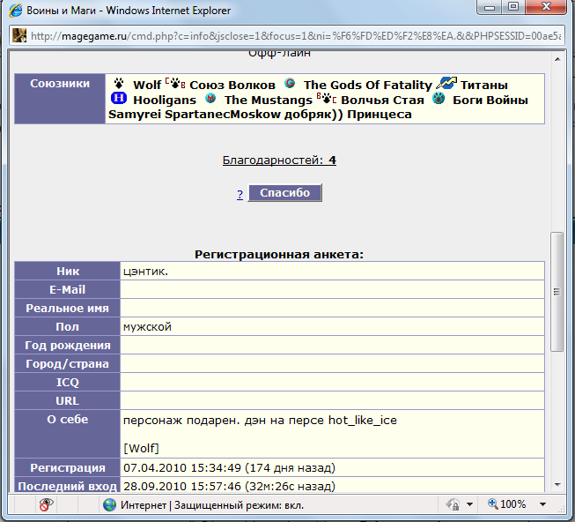The width and height of the screenshot is (575, 522).
Task: Click the Wolf clan paw icon
Action: tap(119, 84)
